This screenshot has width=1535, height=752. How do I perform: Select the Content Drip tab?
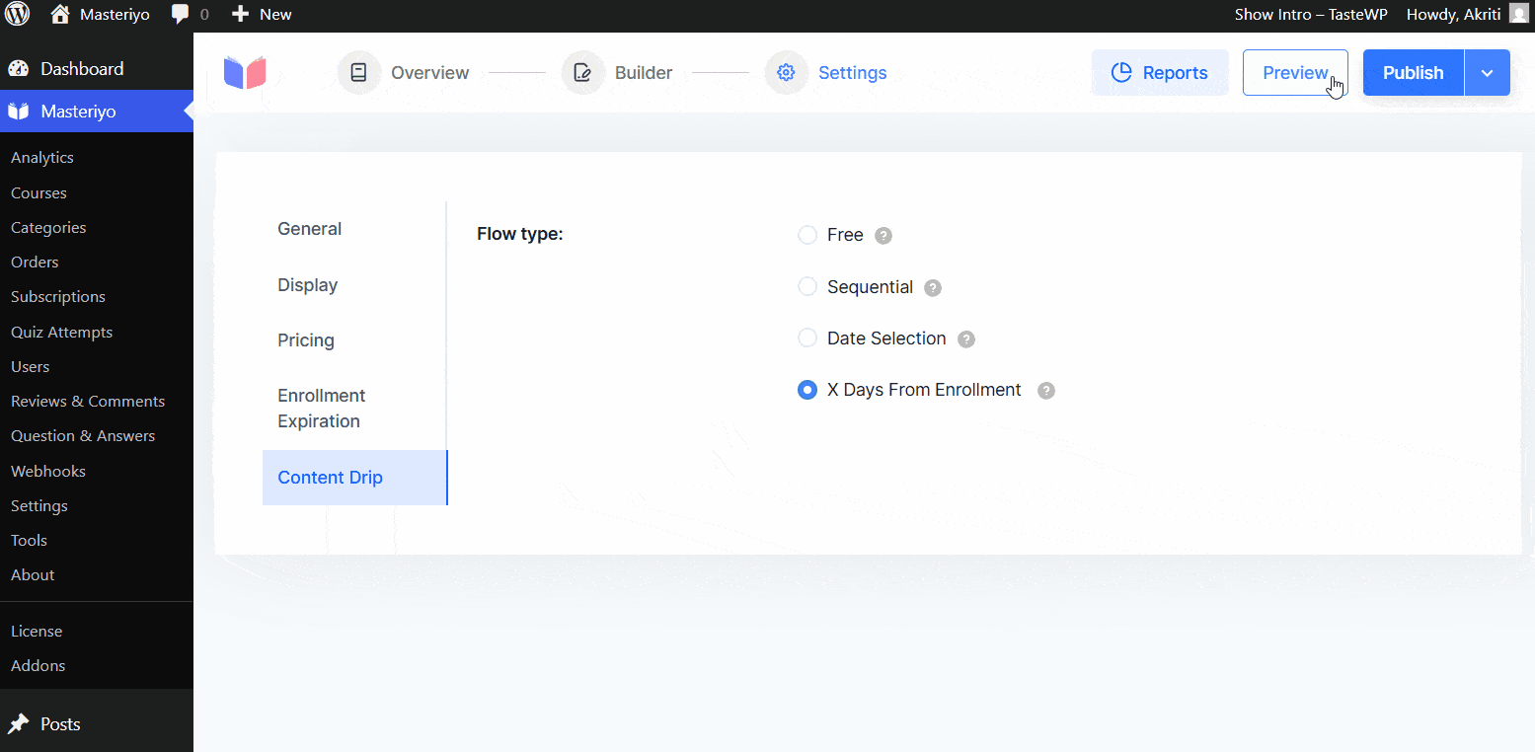(354, 478)
